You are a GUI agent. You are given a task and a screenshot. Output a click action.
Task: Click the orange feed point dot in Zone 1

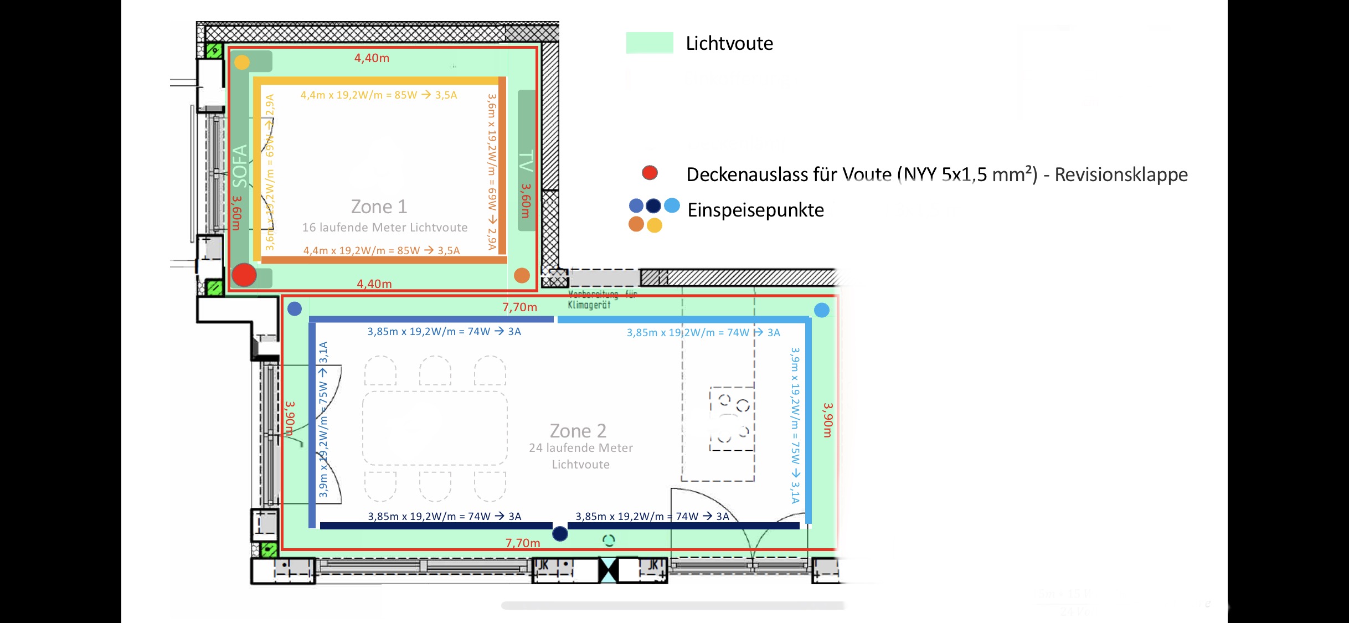click(522, 275)
